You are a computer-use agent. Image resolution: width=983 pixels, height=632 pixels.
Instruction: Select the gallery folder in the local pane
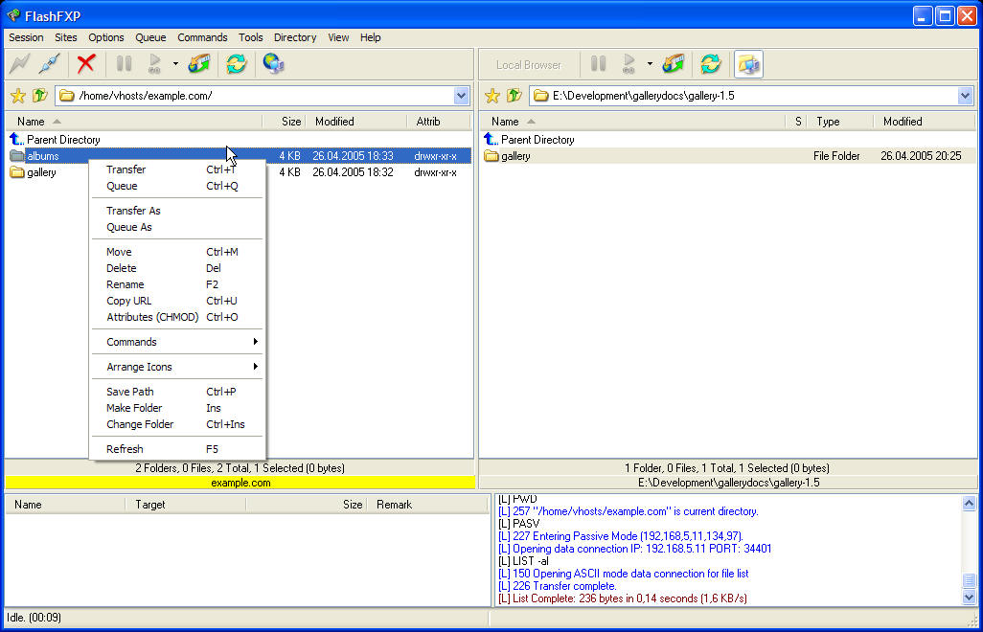pos(515,156)
